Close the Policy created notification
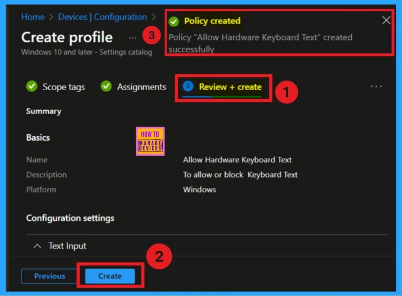Viewport: 402px width, 296px height. click(x=386, y=20)
